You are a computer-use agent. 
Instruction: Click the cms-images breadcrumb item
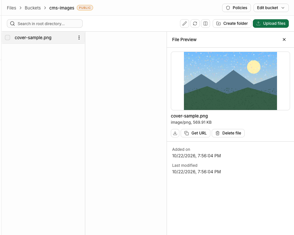click(x=62, y=8)
